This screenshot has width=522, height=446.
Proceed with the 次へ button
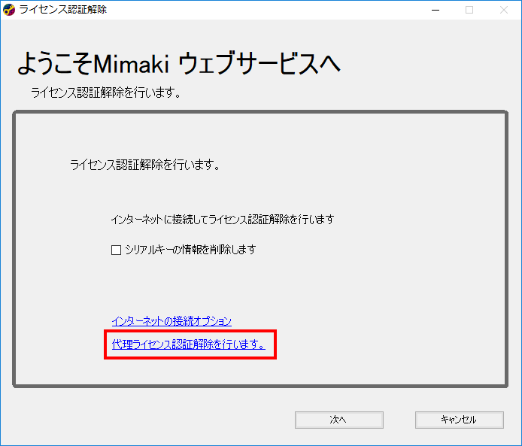click(x=339, y=420)
